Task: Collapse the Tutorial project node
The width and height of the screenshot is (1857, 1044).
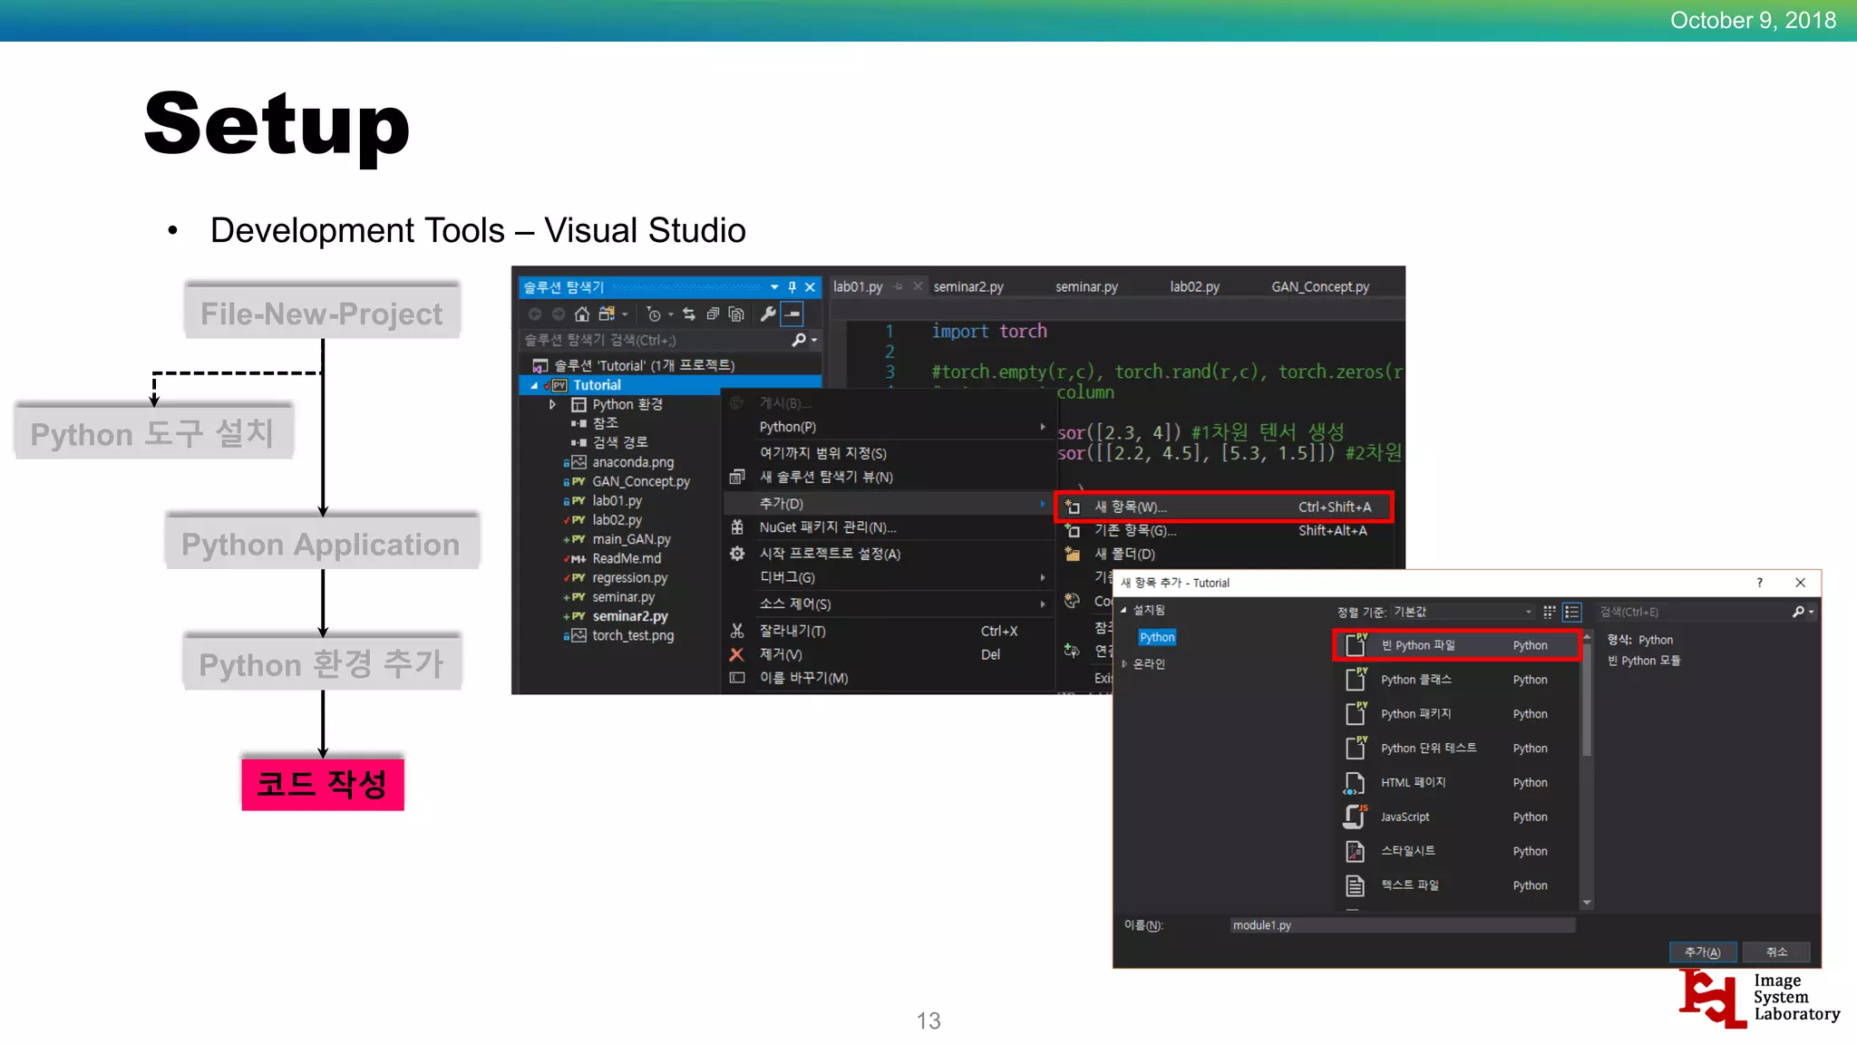Action: 534,385
